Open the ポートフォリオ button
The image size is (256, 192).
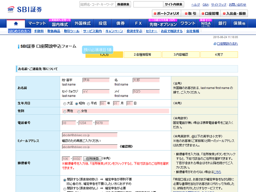click(166, 13)
